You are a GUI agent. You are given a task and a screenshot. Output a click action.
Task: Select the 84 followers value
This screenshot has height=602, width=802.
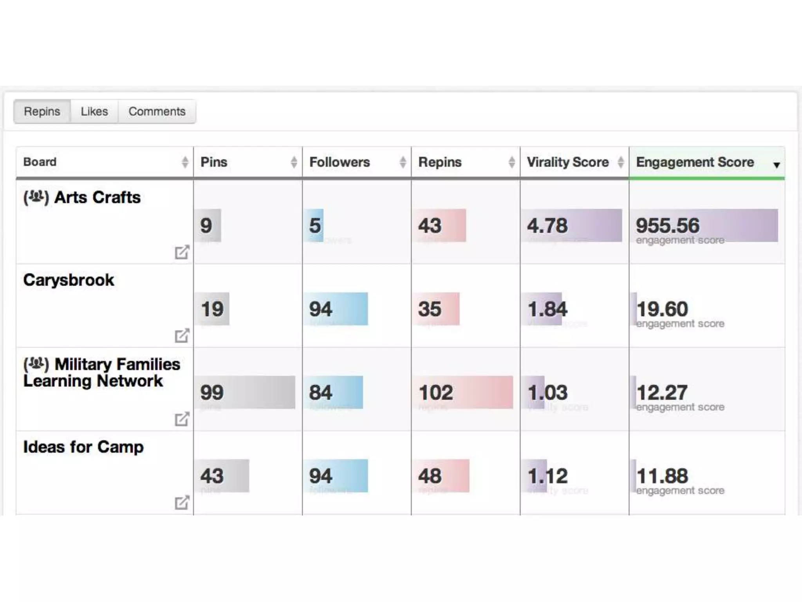(x=321, y=392)
